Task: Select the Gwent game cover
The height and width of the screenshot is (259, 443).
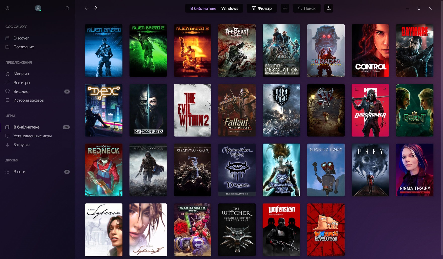Action: tap(415, 110)
